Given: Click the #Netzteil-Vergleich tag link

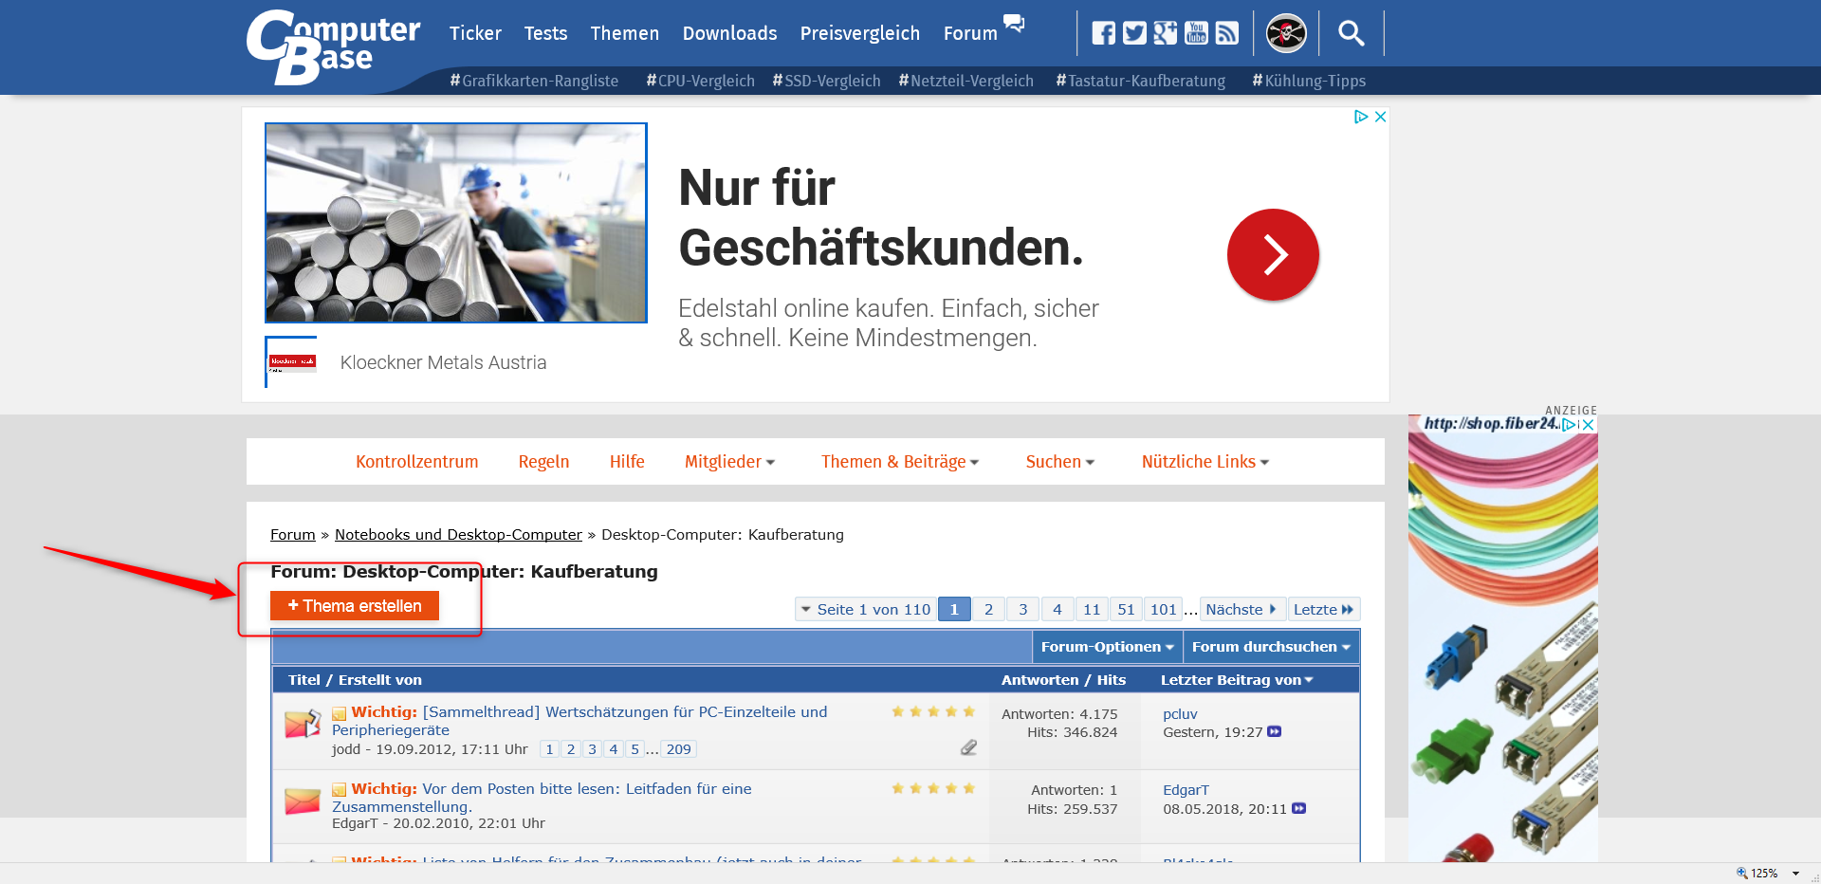Looking at the screenshot, I should coord(966,81).
